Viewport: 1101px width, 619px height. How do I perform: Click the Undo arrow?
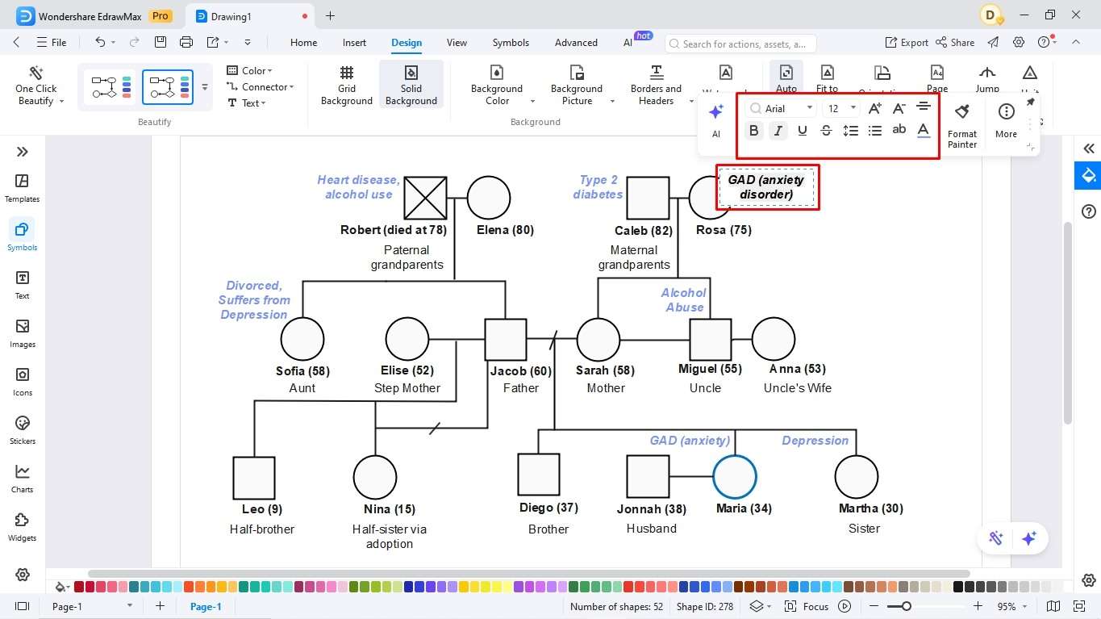[100, 42]
